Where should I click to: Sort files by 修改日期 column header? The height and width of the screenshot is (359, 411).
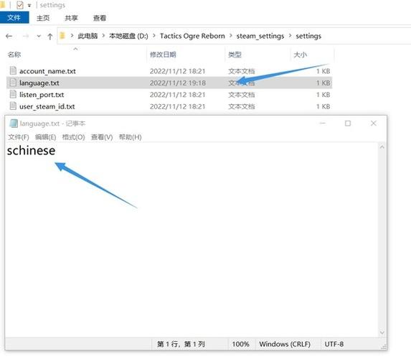click(x=163, y=55)
